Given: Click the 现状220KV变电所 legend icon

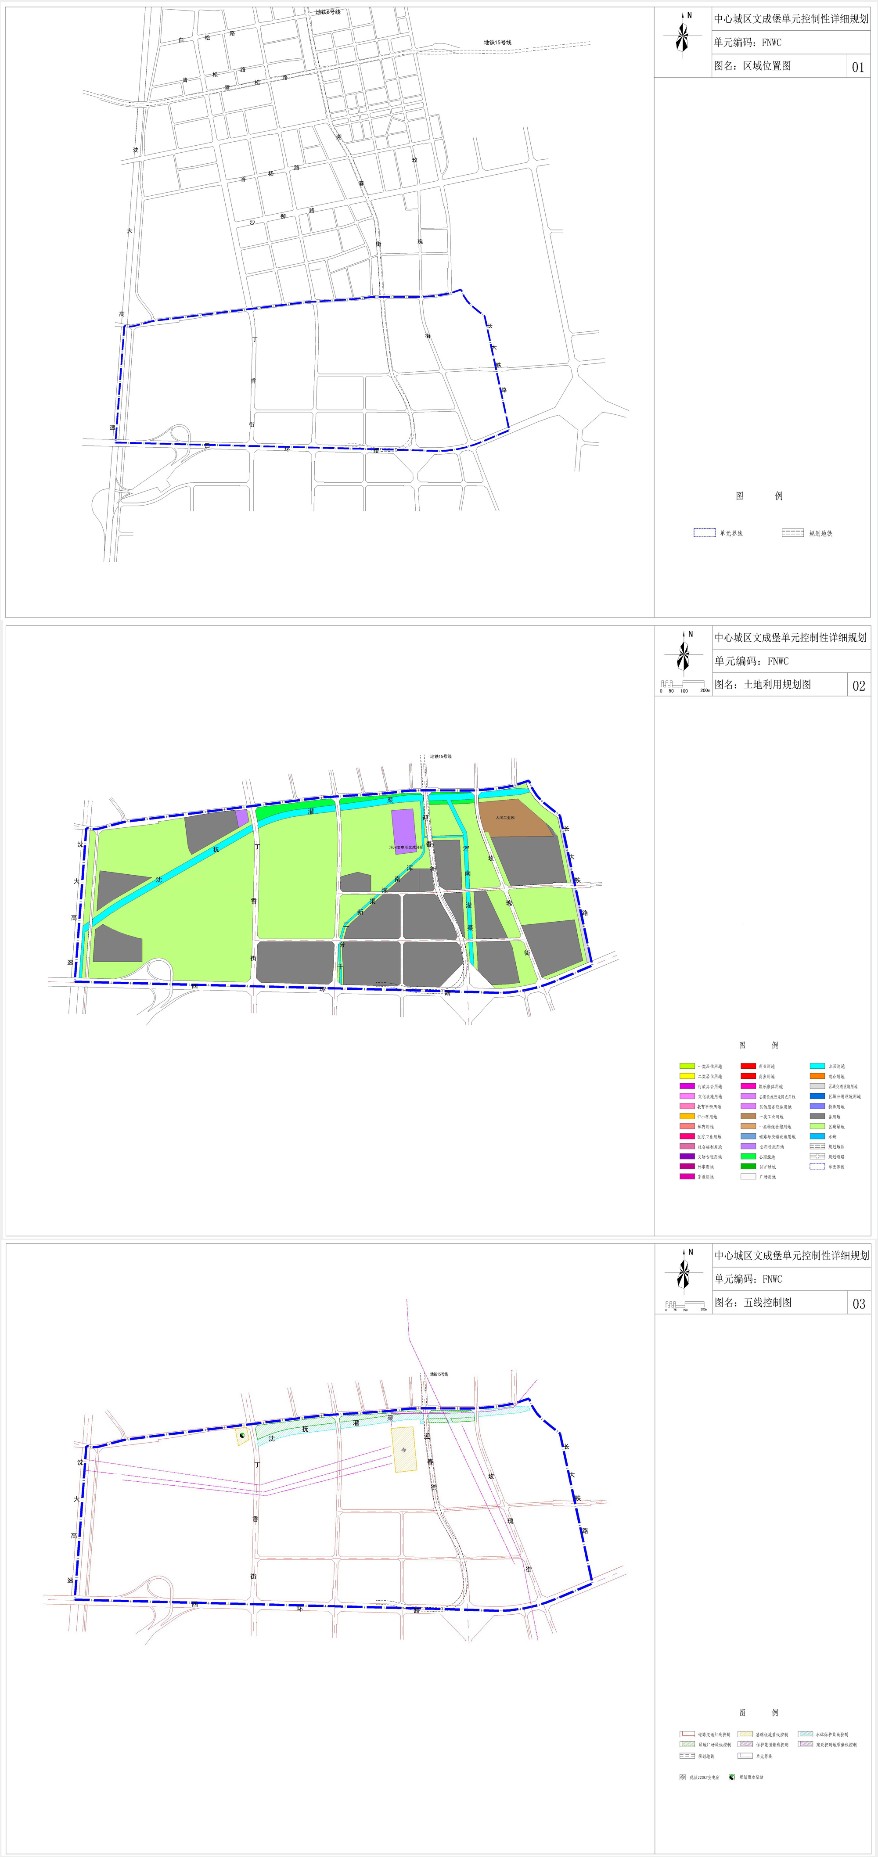Looking at the screenshot, I should [x=682, y=1777].
